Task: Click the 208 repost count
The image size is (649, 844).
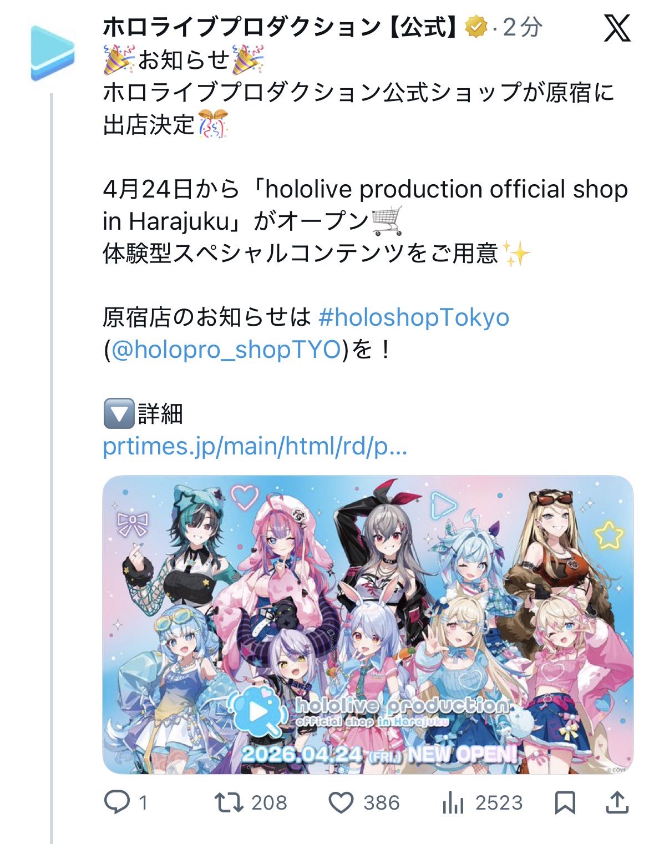Action: [x=269, y=802]
